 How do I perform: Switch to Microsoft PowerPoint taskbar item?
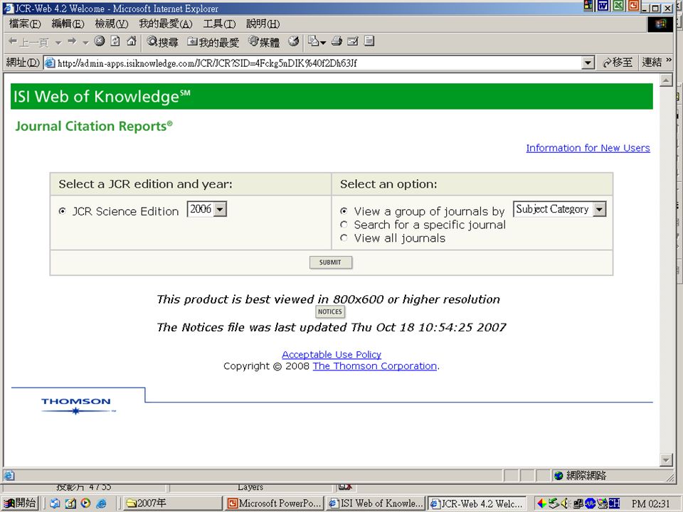click(x=275, y=503)
